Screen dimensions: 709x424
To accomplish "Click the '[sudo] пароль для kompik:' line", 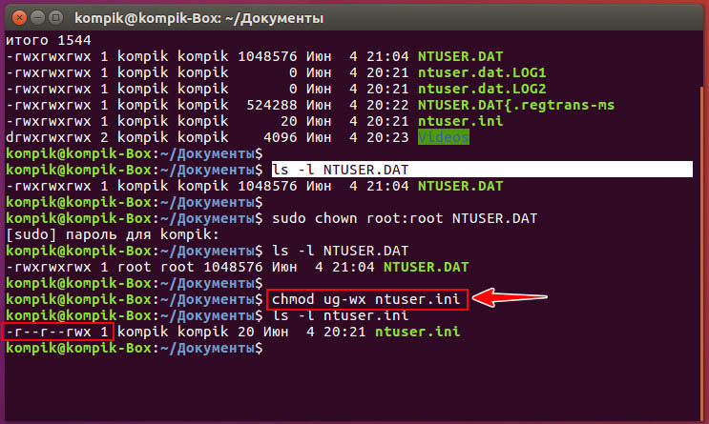I will (113, 234).
